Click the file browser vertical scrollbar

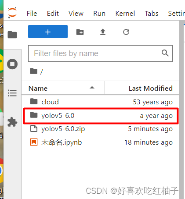point(181,110)
